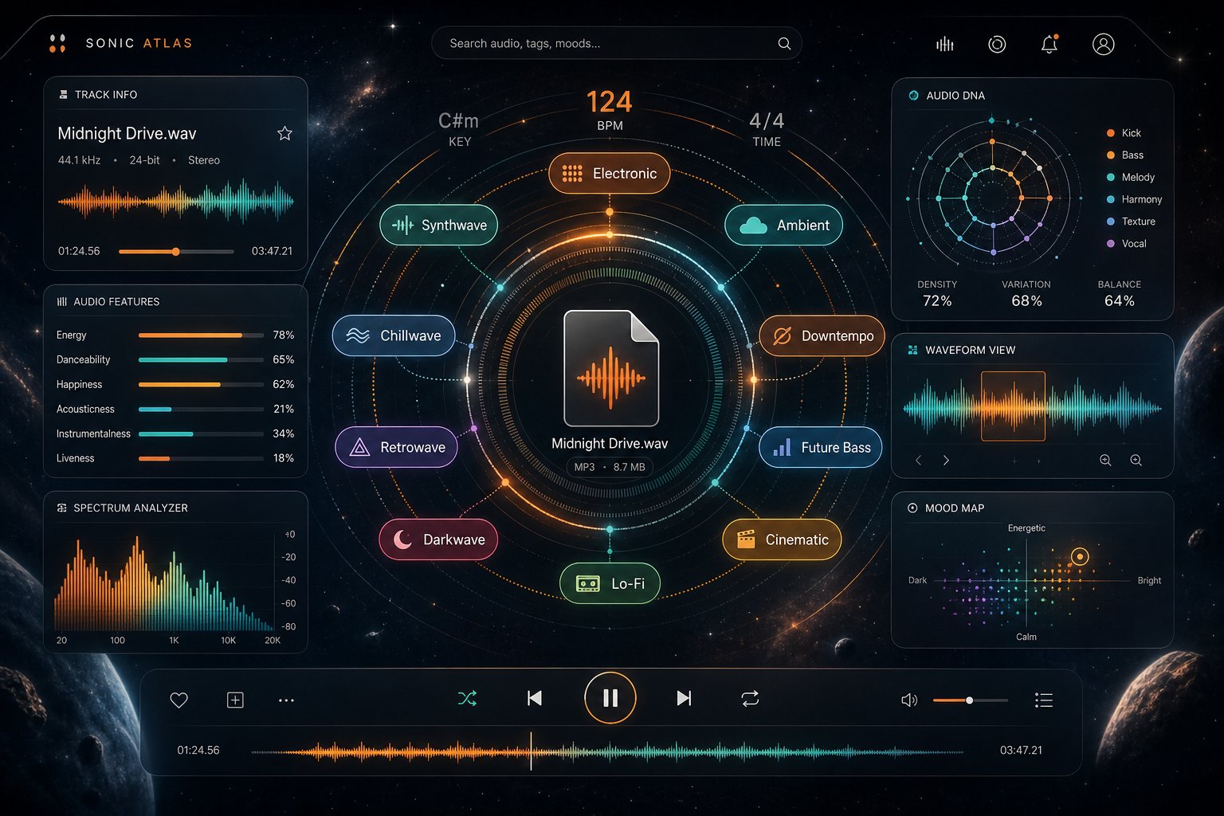1224x816 pixels.
Task: Click the highlighted selection in Waveform View
Action: pyautogui.click(x=1013, y=406)
